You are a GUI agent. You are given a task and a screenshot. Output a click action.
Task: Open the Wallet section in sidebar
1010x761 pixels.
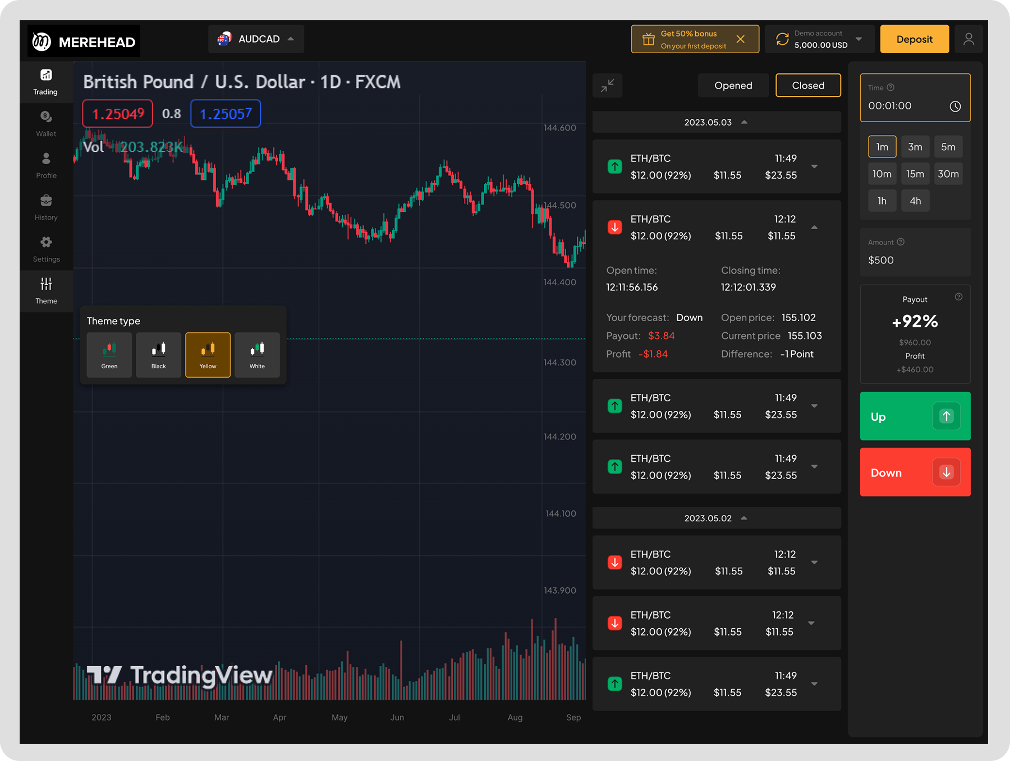46,124
